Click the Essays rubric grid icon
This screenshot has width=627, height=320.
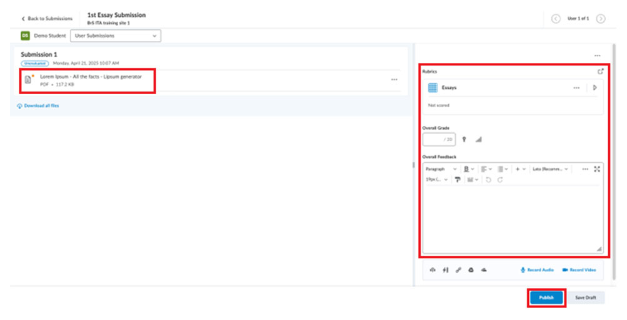433,87
